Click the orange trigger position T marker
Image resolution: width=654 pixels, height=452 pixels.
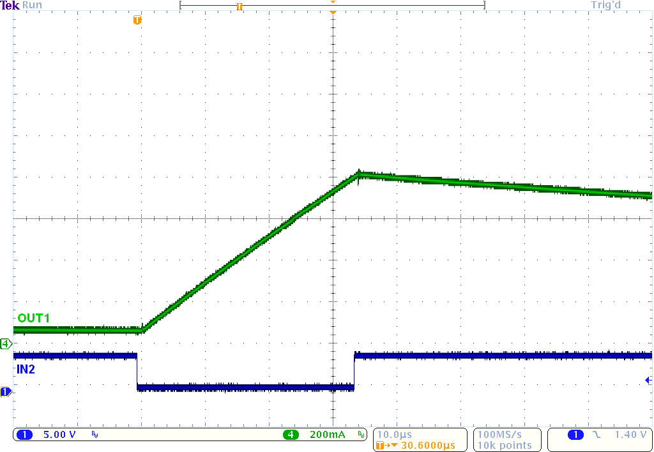[136, 20]
